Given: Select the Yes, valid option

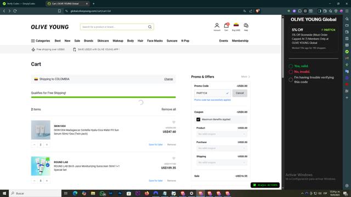Looking at the screenshot, I should (291, 66).
